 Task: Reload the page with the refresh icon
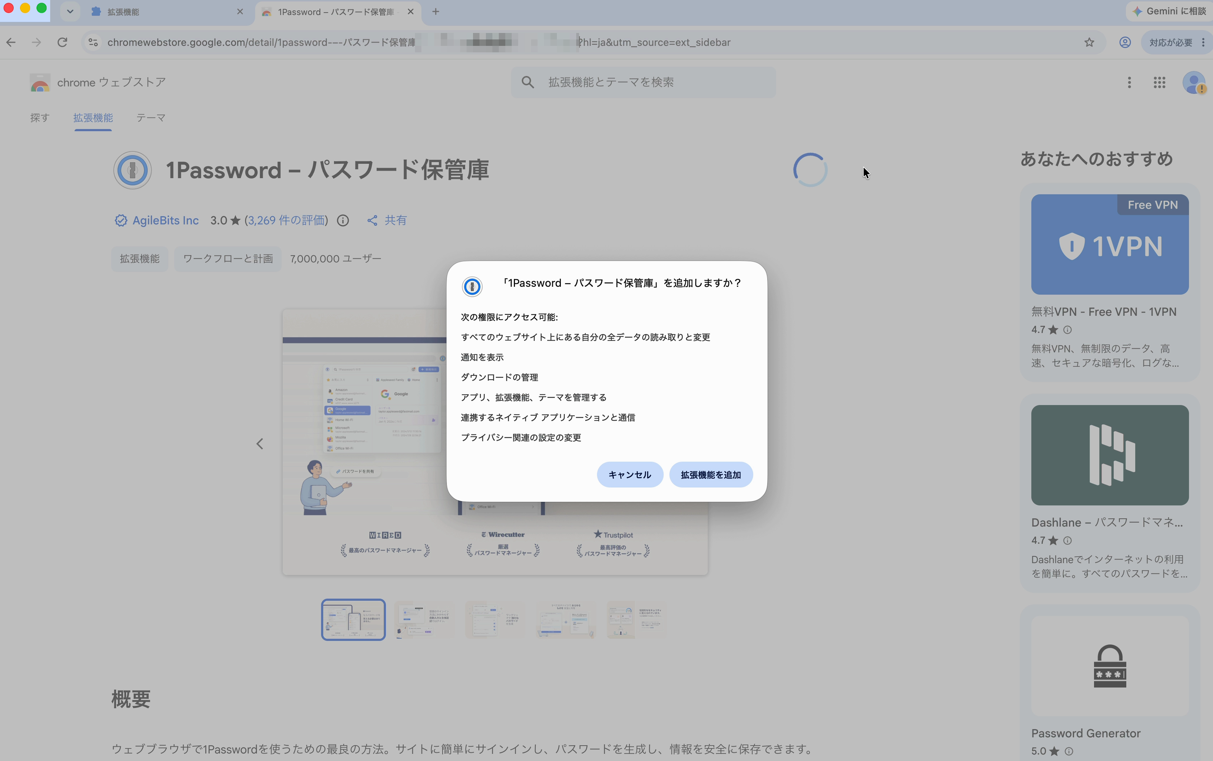coord(62,42)
